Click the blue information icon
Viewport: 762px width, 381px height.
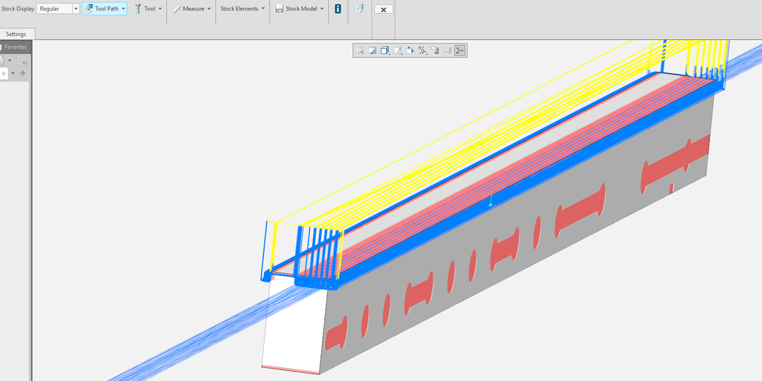[338, 9]
